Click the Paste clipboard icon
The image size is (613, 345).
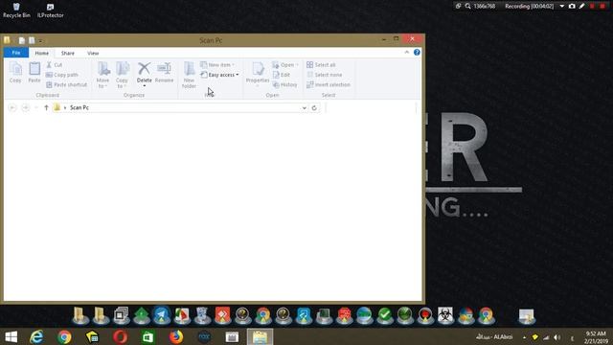pos(34,73)
